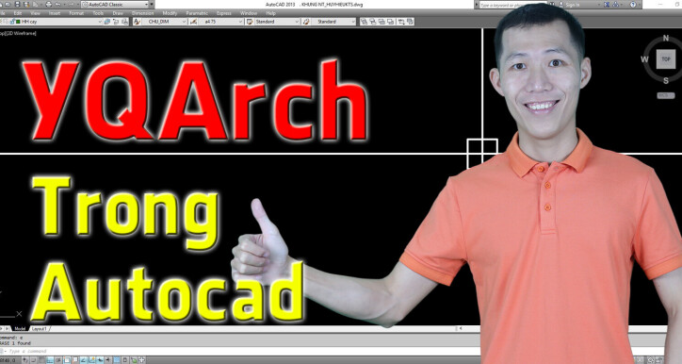Screen dimensions: 682x364
Task: Click the W direction on the ViewCube compass
Action: 644,59
